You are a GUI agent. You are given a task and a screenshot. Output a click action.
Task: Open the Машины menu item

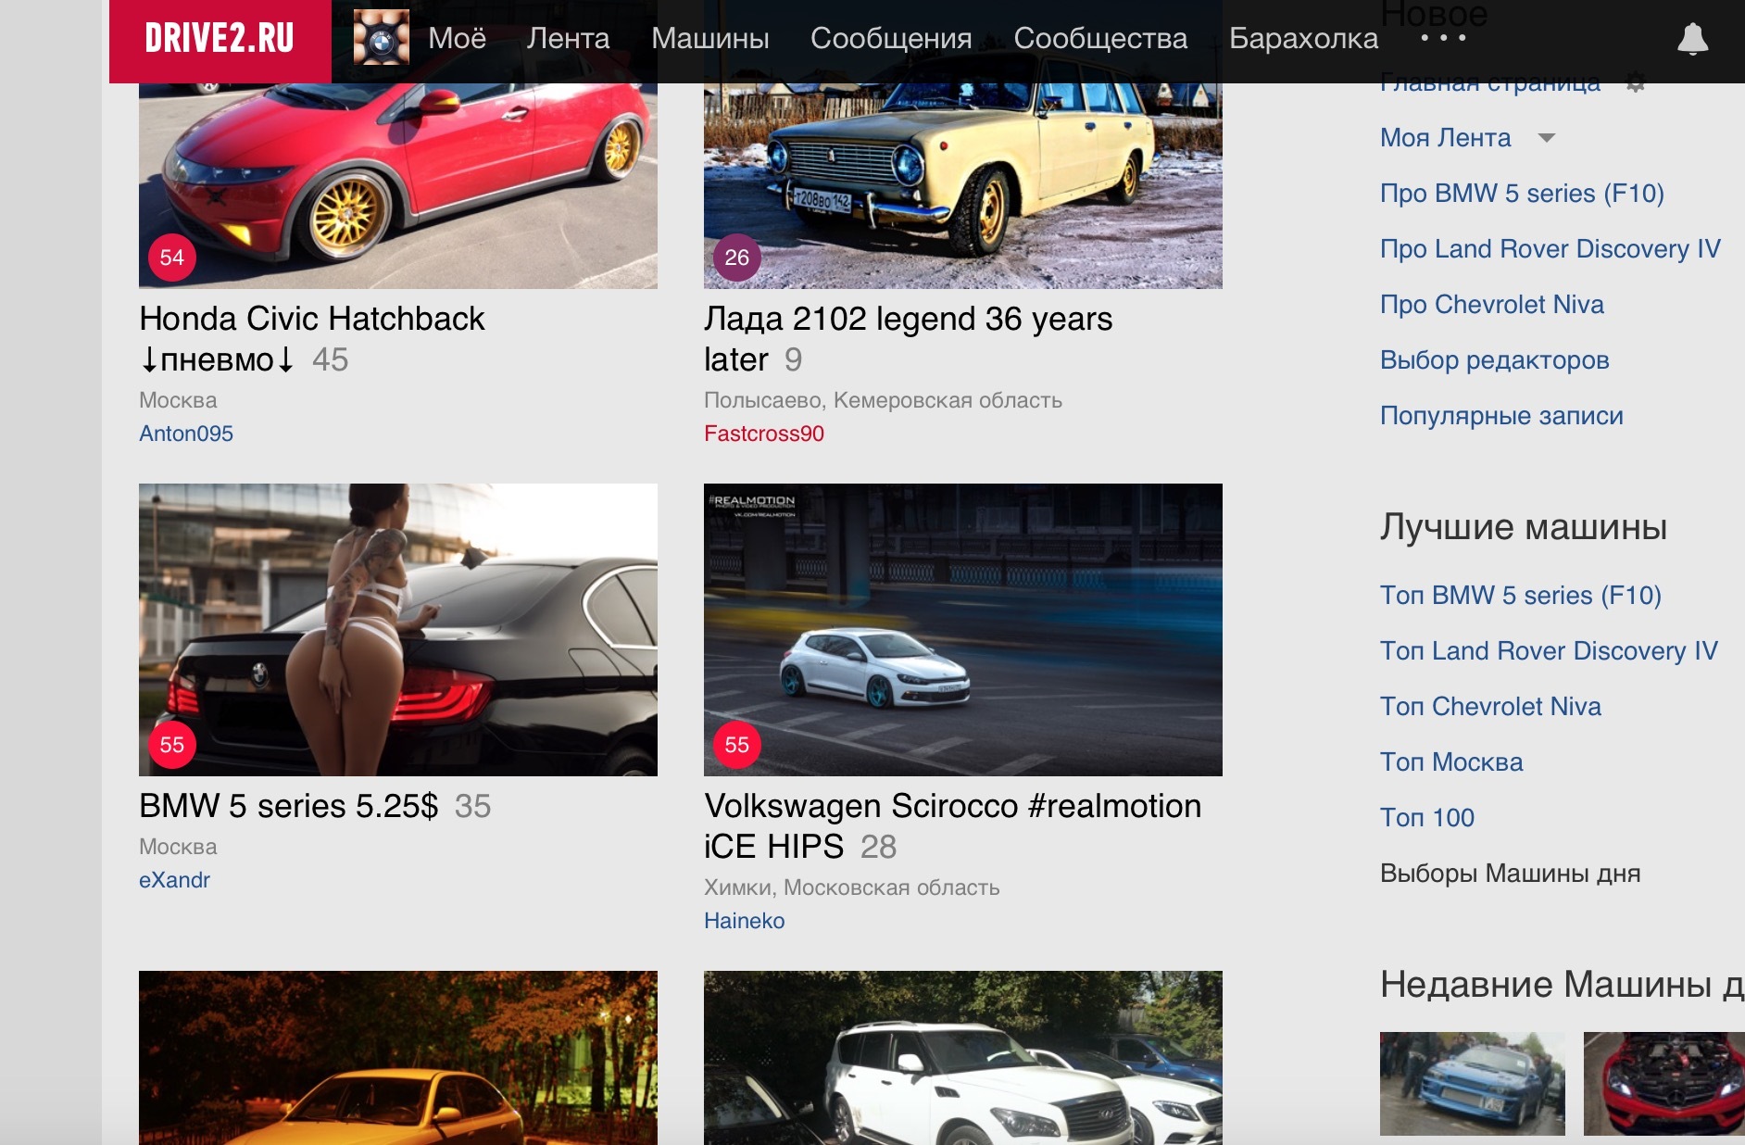point(710,38)
